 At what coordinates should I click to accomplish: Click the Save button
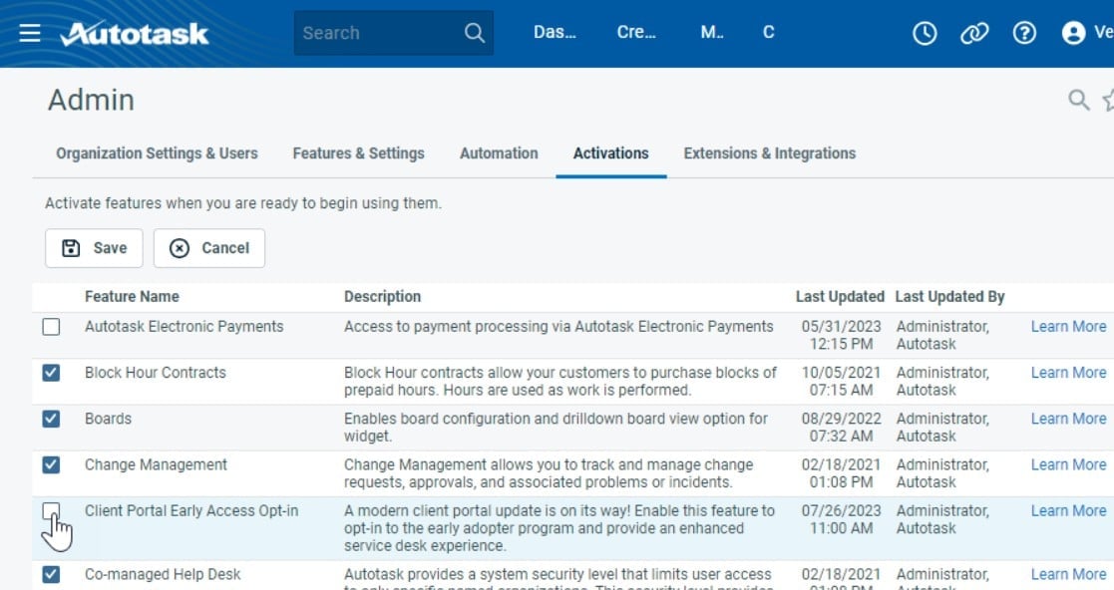click(x=94, y=248)
